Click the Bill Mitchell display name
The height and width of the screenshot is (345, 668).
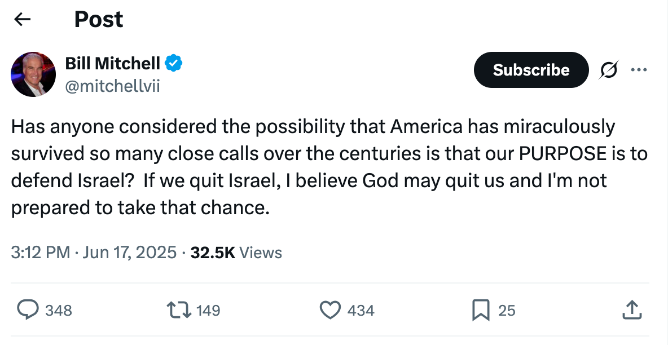pyautogui.click(x=112, y=64)
